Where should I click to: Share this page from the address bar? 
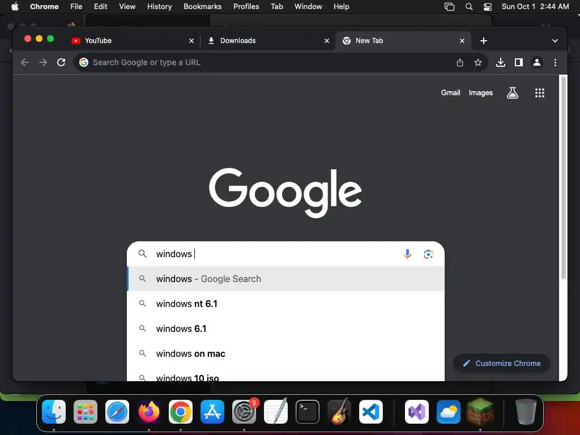460,62
